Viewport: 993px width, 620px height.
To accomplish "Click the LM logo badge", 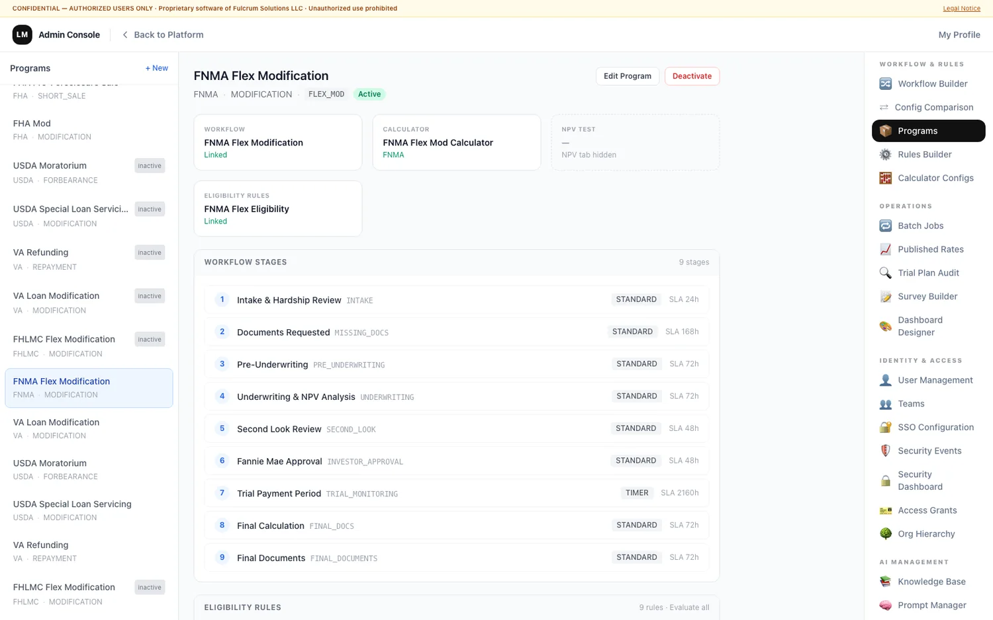I will [x=22, y=34].
